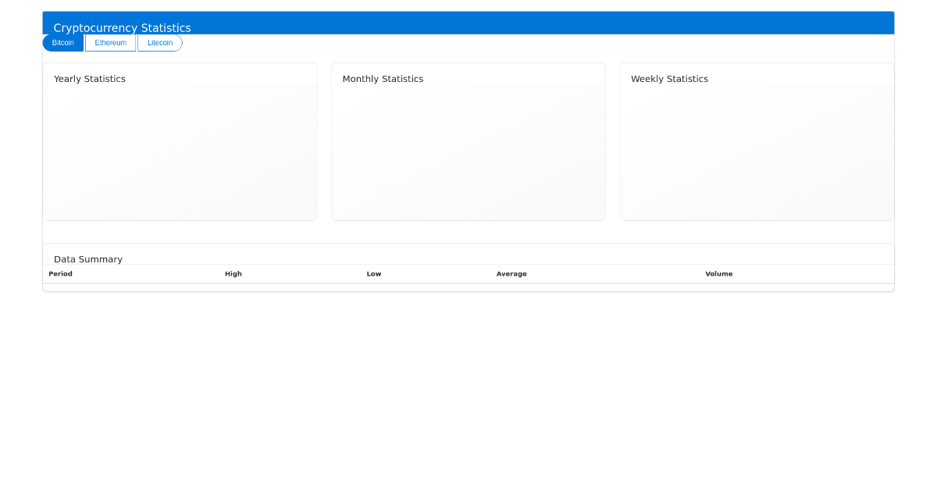Sort by the High column header
937x492 pixels.
[233, 273]
